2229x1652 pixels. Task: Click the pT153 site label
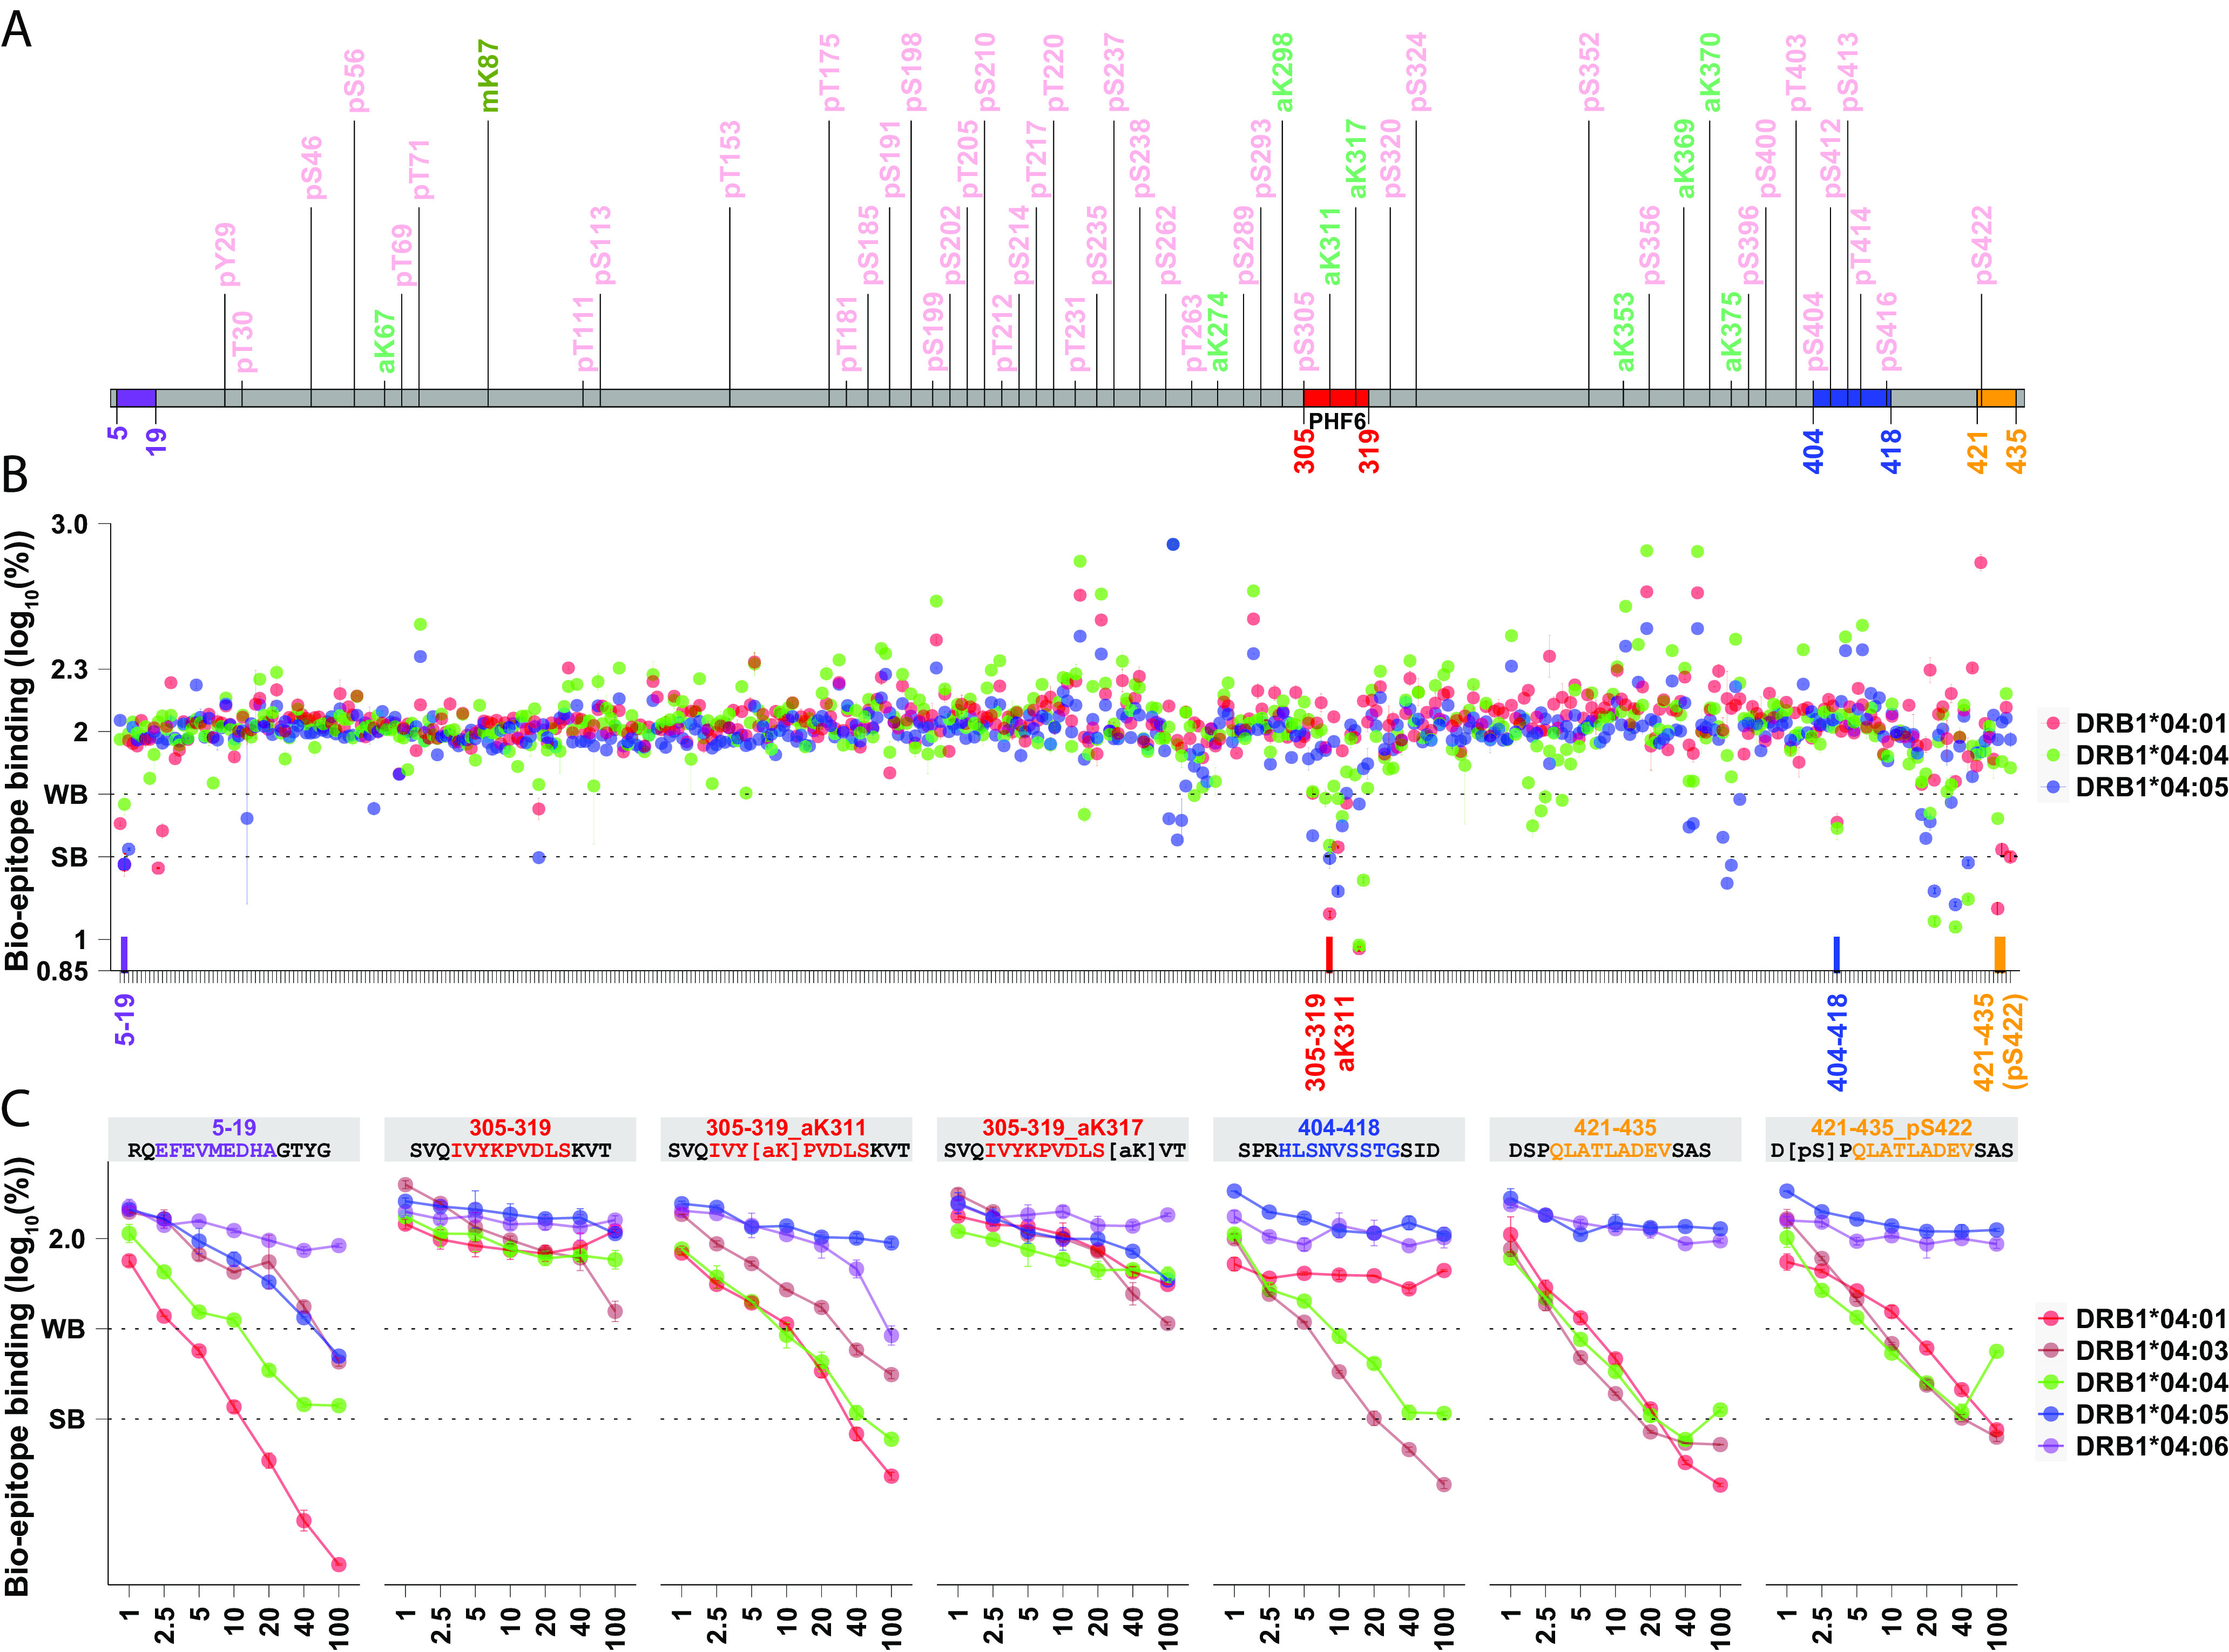[x=731, y=159]
